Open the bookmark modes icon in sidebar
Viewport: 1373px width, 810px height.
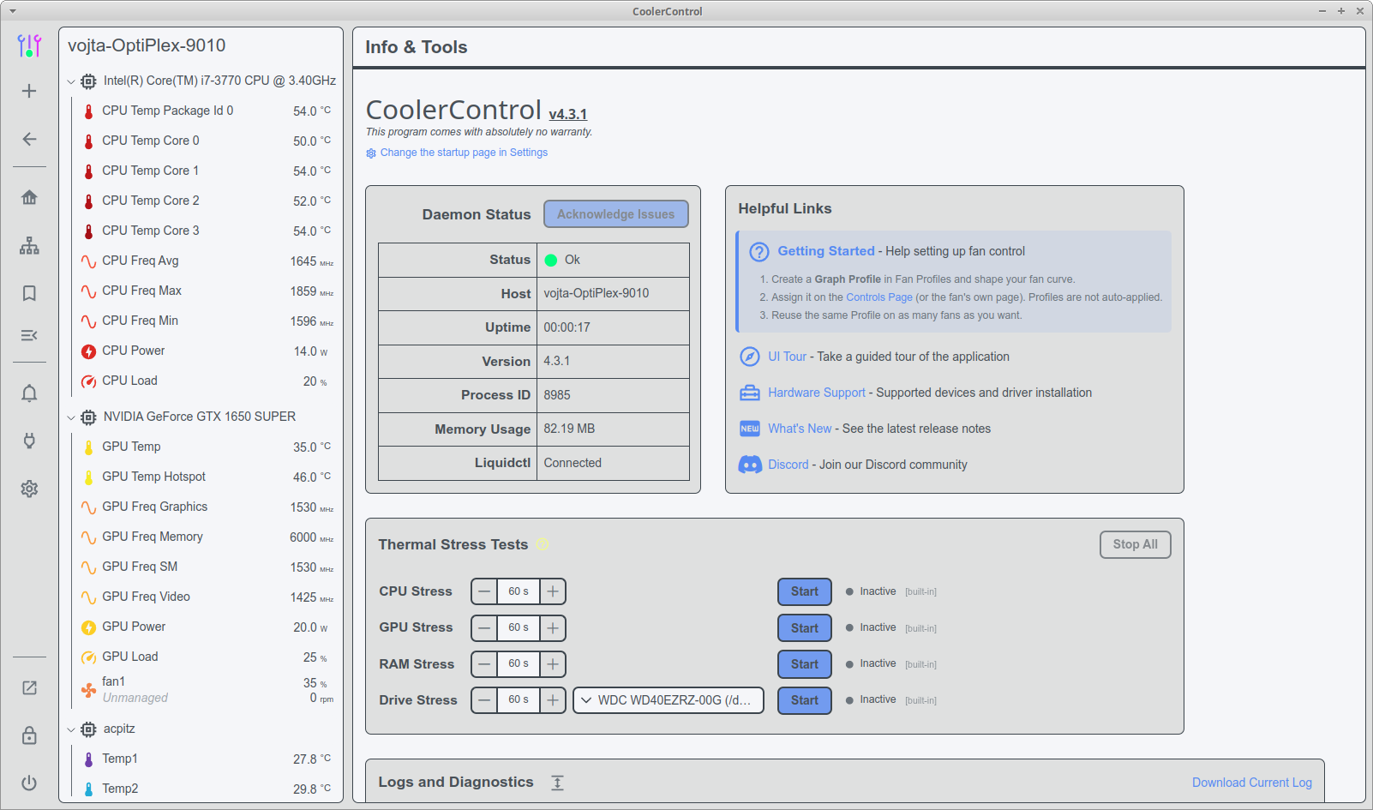(x=29, y=293)
